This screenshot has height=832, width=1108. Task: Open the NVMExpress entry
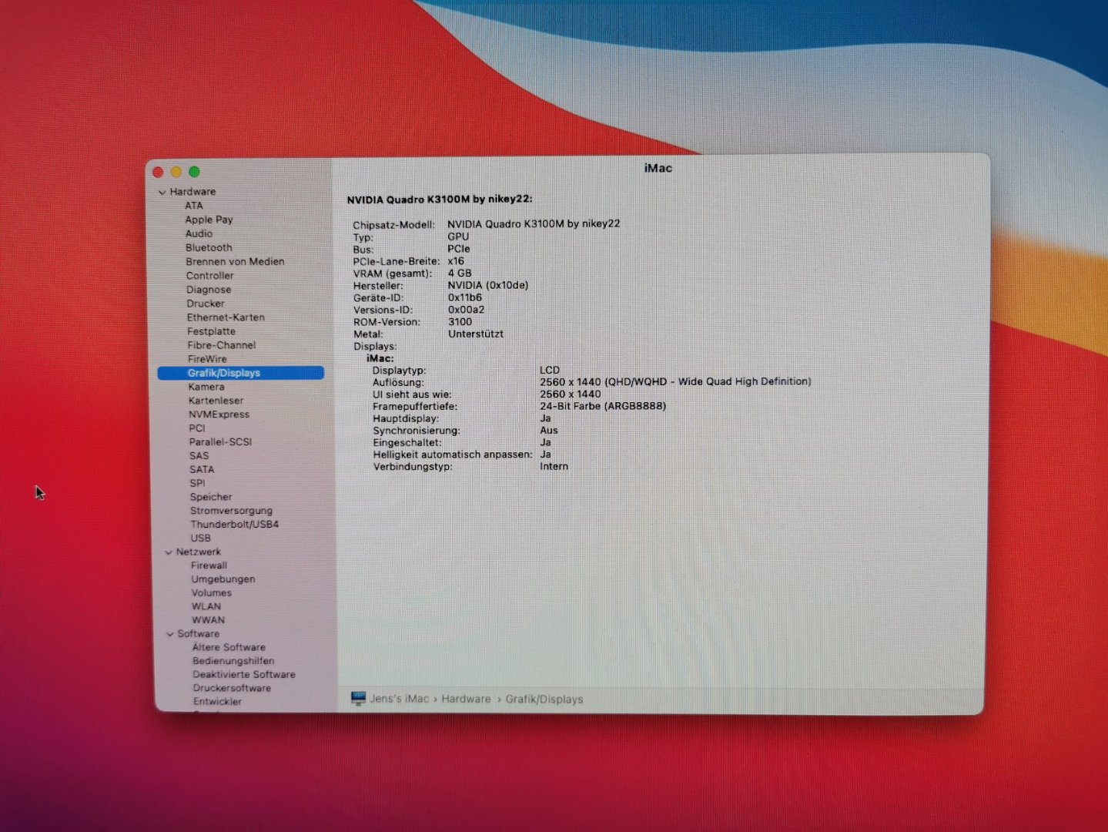[219, 414]
